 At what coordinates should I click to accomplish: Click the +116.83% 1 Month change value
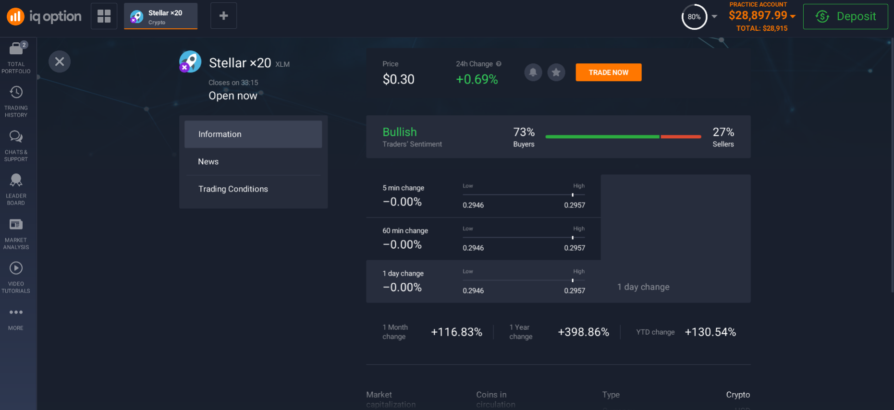click(456, 332)
